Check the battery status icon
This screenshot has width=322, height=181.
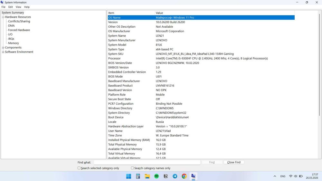301,176
